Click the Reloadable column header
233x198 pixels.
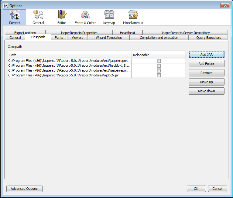pyautogui.click(x=159, y=55)
